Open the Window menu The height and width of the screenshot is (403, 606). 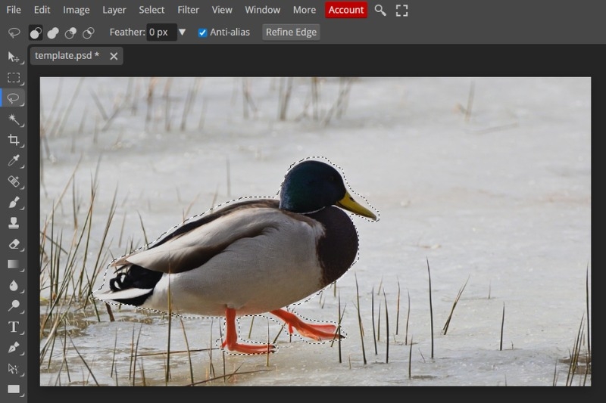(x=262, y=10)
